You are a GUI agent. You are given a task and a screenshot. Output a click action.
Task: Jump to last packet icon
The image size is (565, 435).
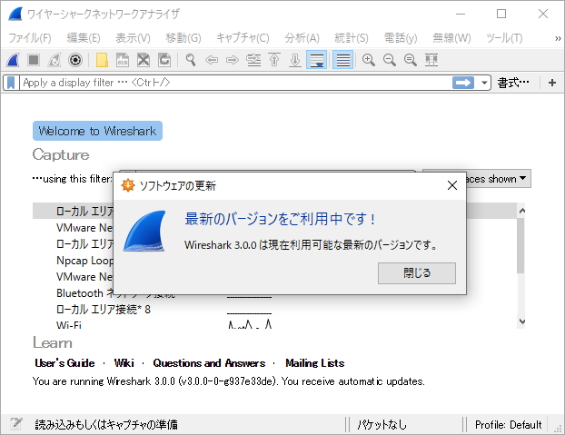tap(295, 60)
